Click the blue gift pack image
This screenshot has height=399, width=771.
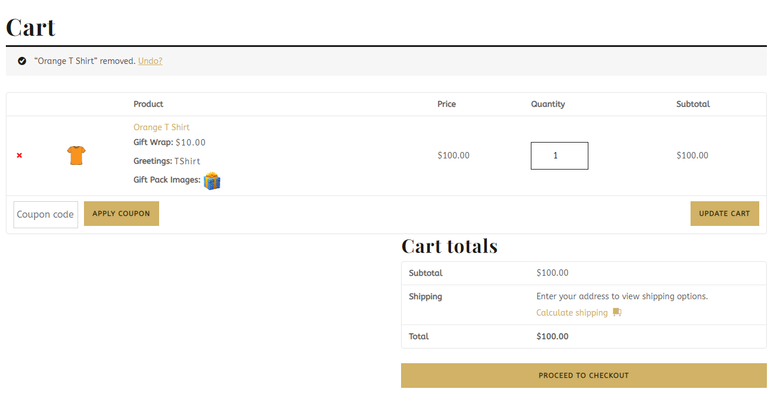[x=212, y=181]
